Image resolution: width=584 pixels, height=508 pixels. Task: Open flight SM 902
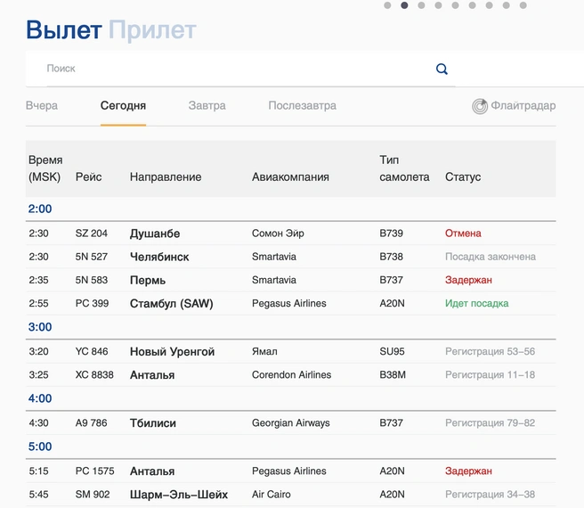[x=93, y=495]
